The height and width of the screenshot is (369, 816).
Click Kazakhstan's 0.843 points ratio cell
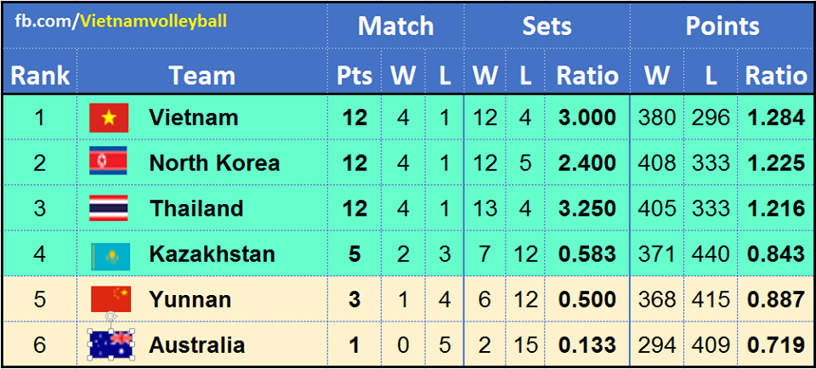tap(775, 253)
